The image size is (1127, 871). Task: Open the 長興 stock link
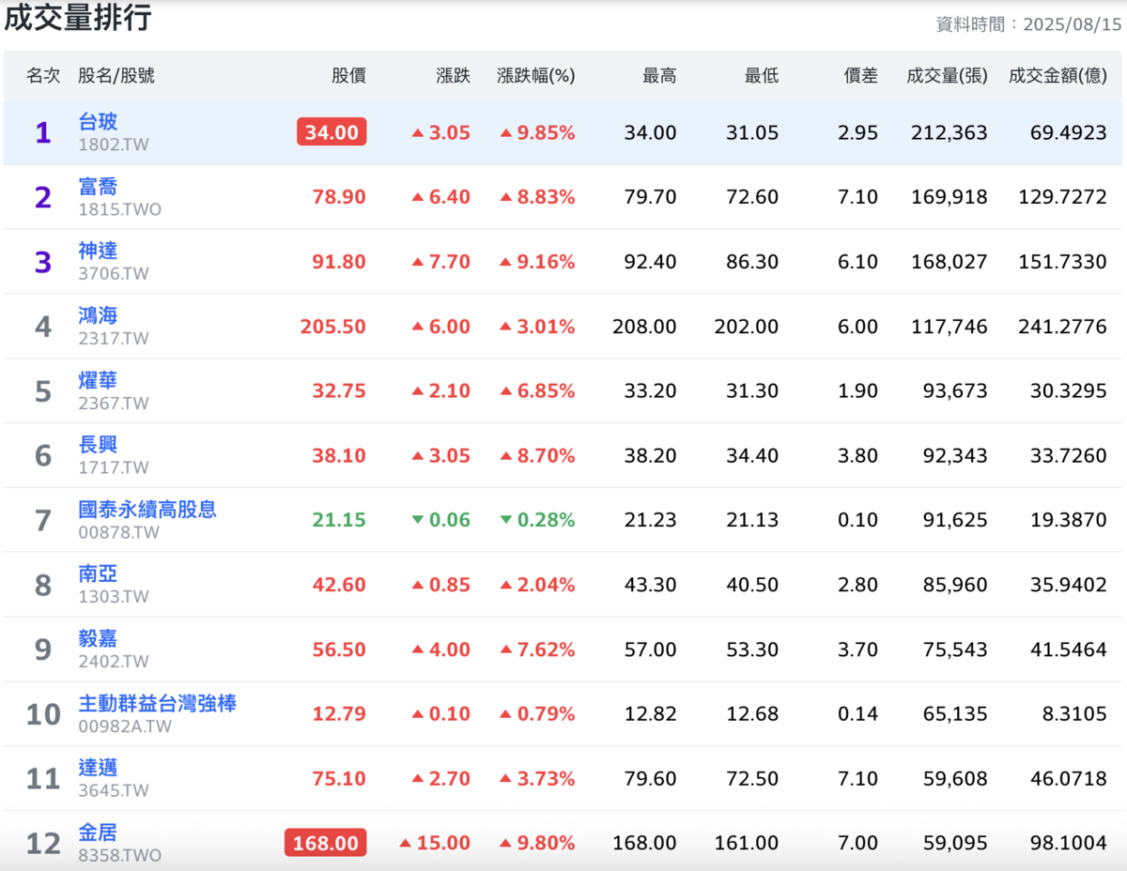click(x=98, y=445)
